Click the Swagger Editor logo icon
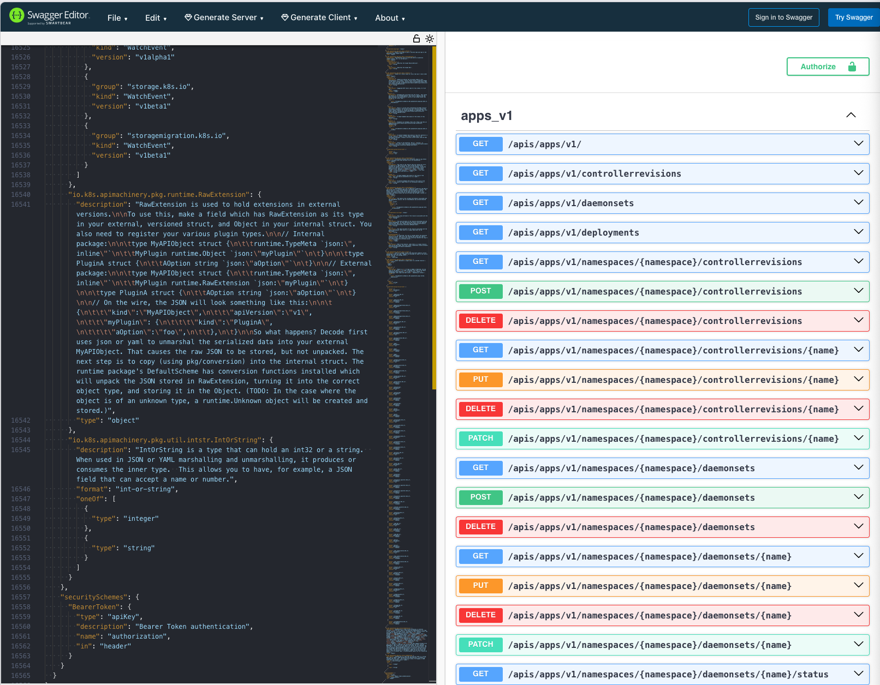This screenshot has height=685, width=880. 16,15
